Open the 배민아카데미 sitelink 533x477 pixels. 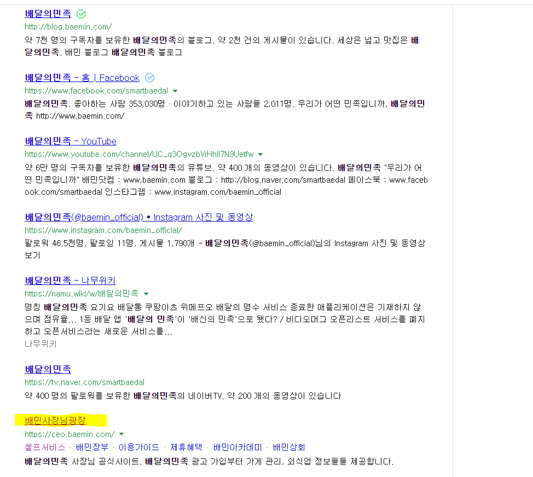237,447
